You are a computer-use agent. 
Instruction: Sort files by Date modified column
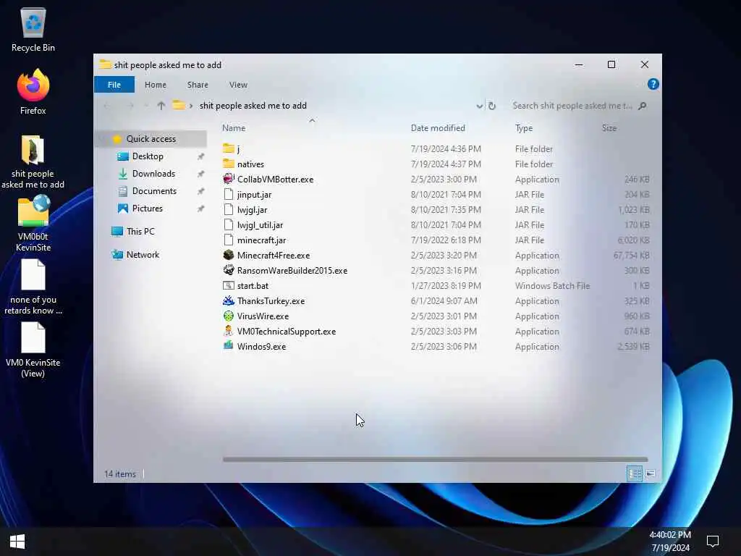tap(438, 127)
